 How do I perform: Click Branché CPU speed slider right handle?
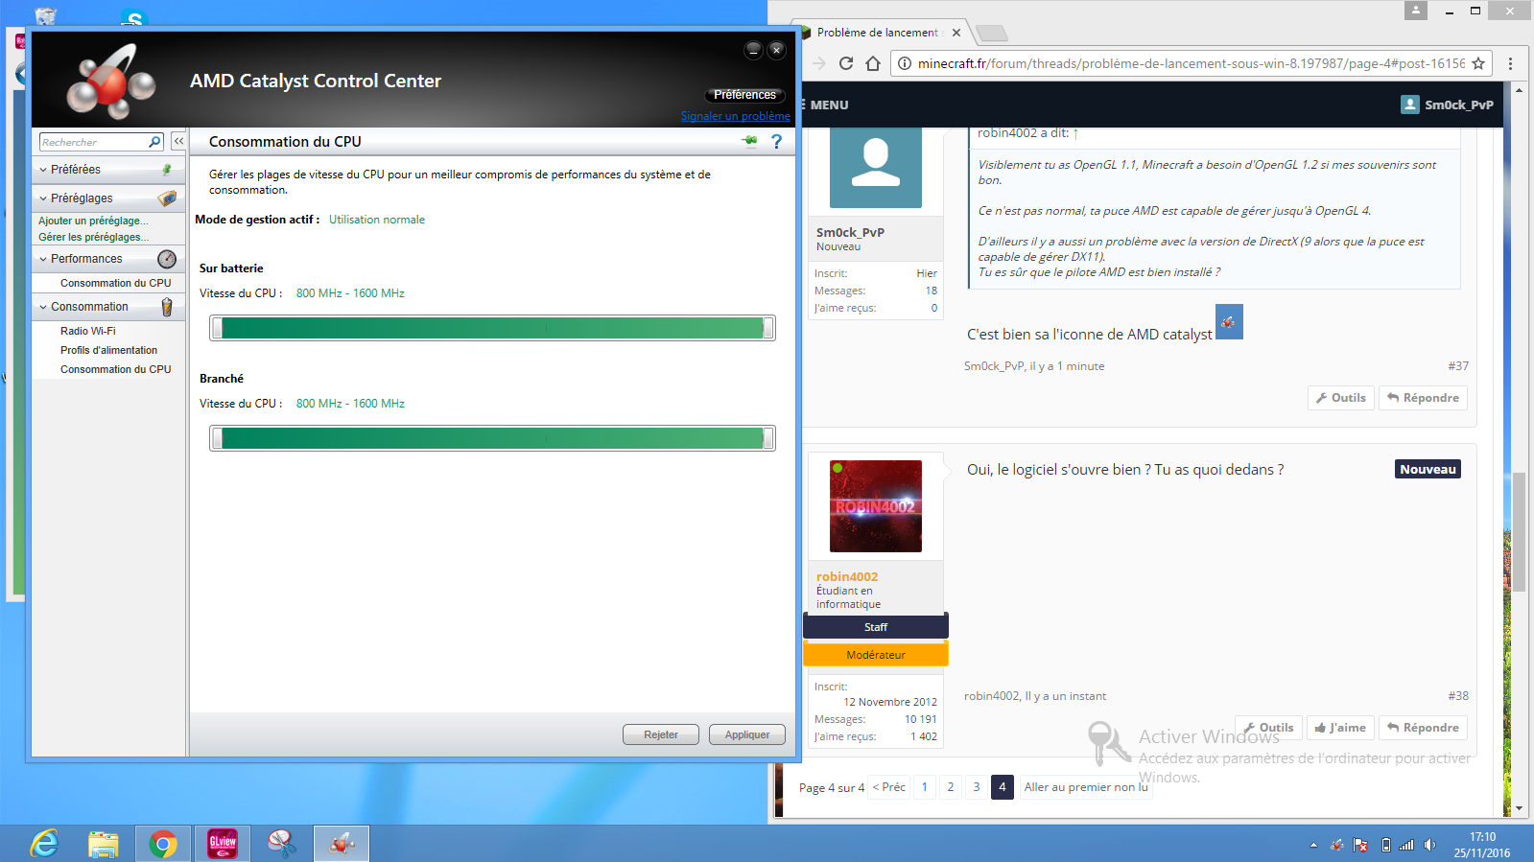click(x=768, y=438)
